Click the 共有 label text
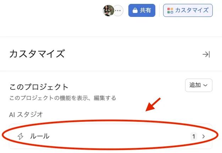 tap(145, 11)
